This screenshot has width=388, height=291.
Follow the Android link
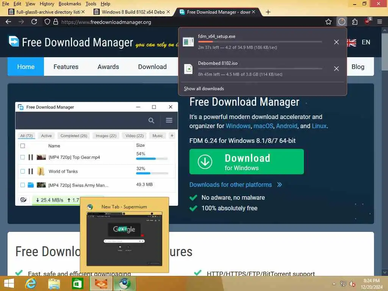click(x=286, y=126)
